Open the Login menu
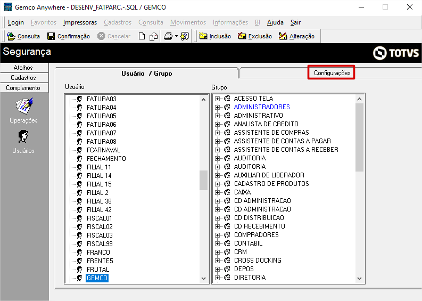Screen dimensions: 422x301 [16, 22]
